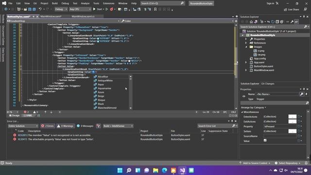This screenshot has height=175, width=311.
Task: Toggle the Value checkbox in Properties
Action: [265, 140]
